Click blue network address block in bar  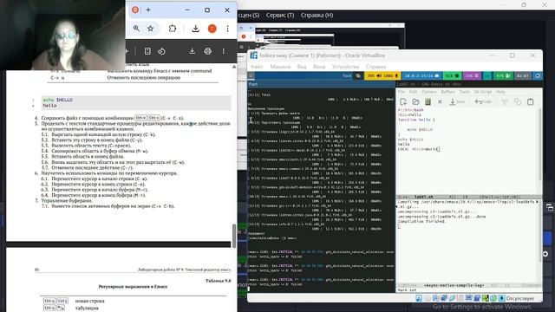tap(421, 75)
